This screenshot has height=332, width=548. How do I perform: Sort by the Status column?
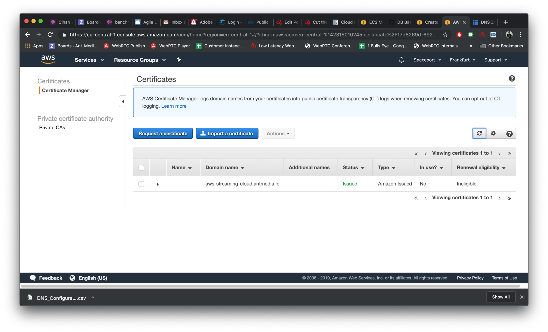pyautogui.click(x=353, y=168)
